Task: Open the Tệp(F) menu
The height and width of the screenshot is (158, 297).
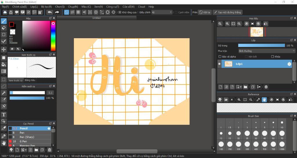Action: click(x=5, y=7)
